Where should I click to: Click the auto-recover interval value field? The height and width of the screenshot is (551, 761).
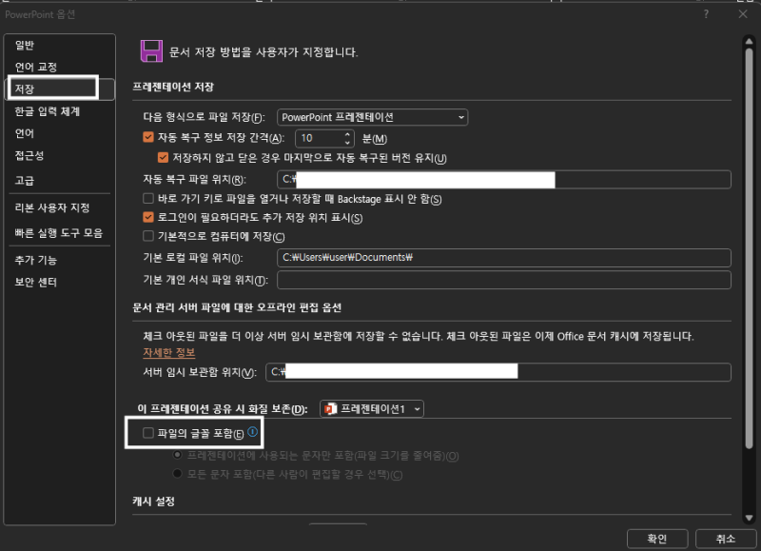(320, 138)
